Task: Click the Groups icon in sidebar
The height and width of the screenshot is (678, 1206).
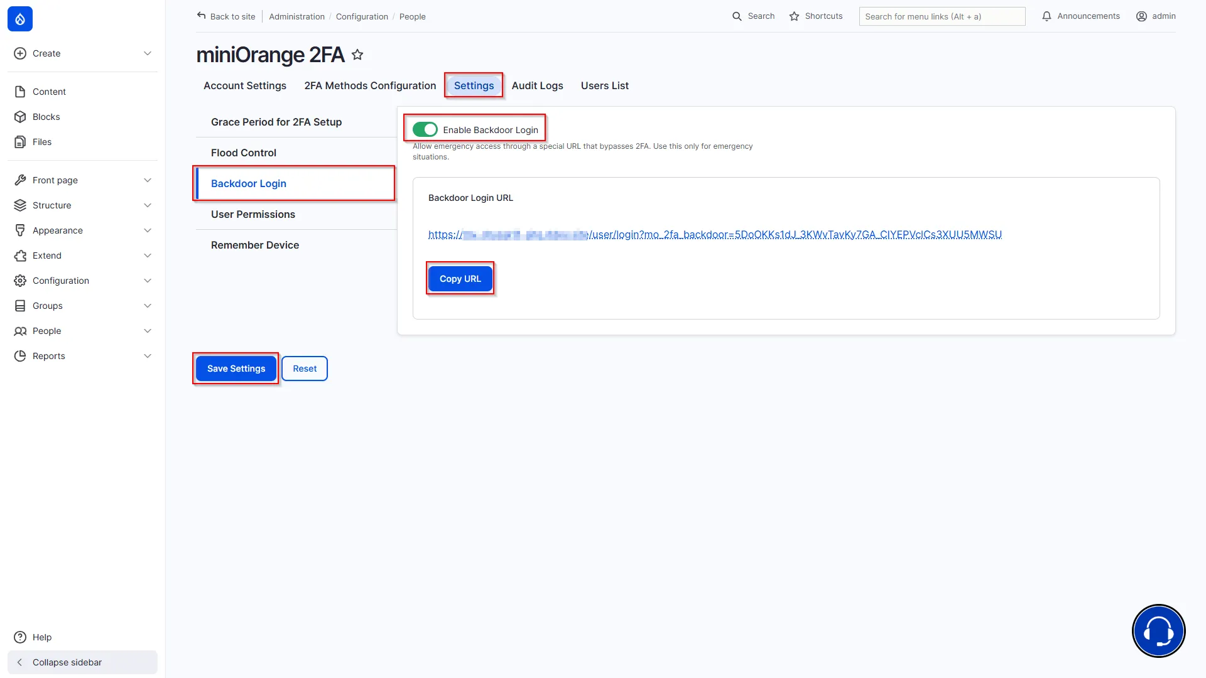Action: (20, 306)
